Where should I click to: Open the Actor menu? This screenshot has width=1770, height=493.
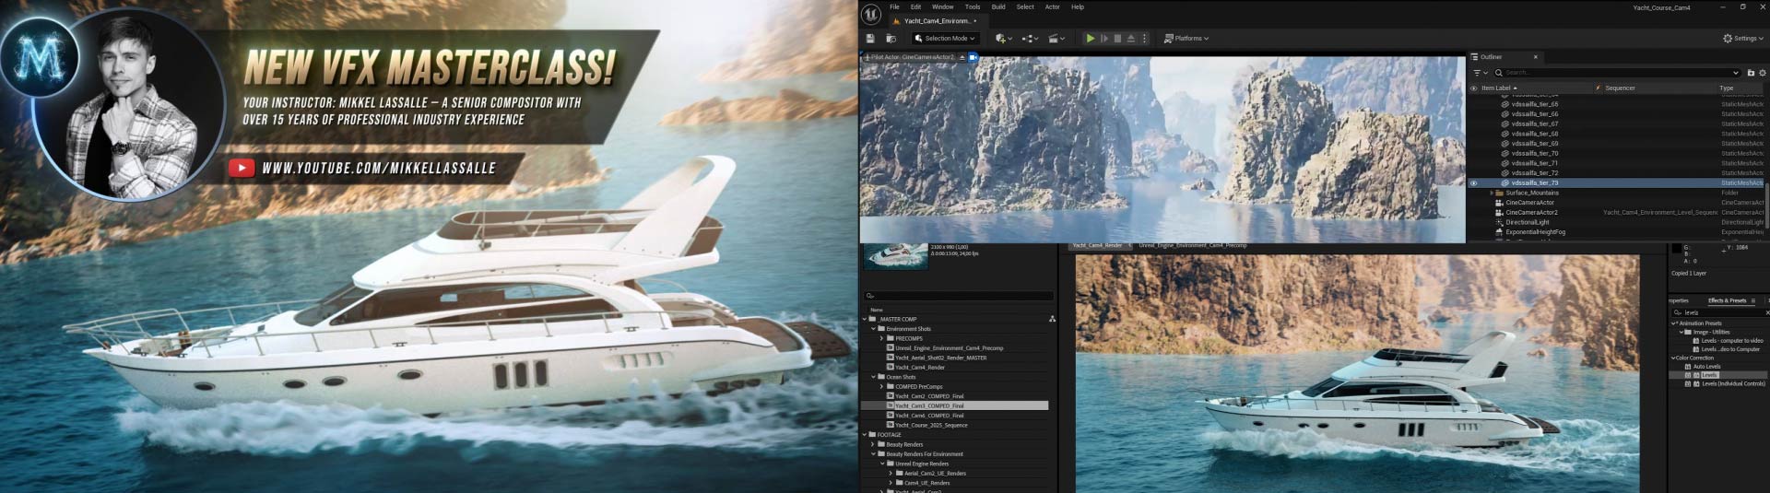tap(1053, 7)
